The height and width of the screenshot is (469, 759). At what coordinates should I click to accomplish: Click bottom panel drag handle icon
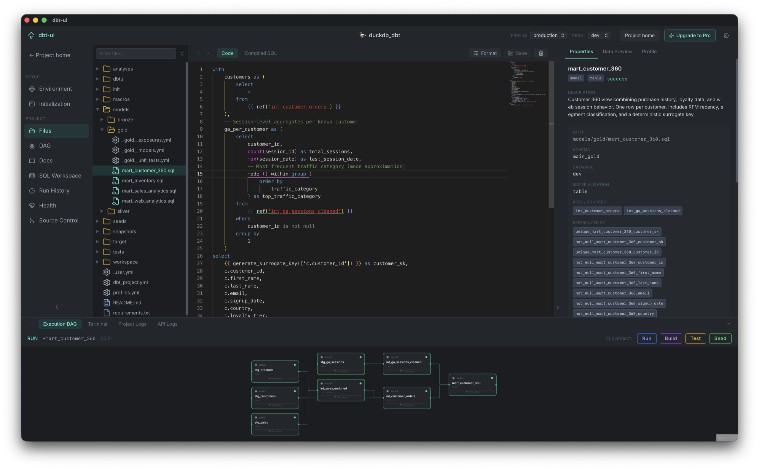click(x=31, y=324)
